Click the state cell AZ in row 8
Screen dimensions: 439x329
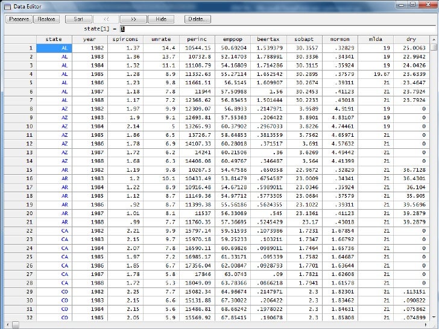tap(65, 109)
